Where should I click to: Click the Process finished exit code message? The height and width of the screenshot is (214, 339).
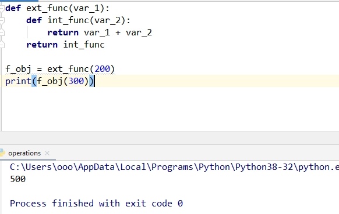click(x=97, y=204)
